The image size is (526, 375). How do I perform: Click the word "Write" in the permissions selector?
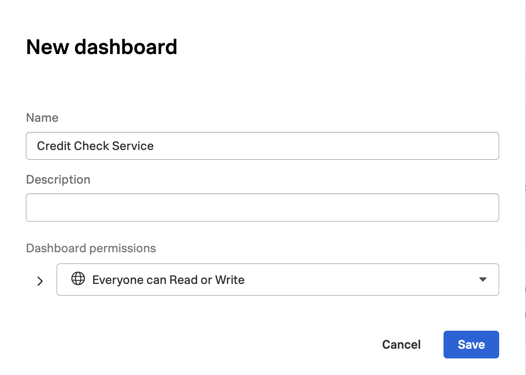[x=229, y=280]
